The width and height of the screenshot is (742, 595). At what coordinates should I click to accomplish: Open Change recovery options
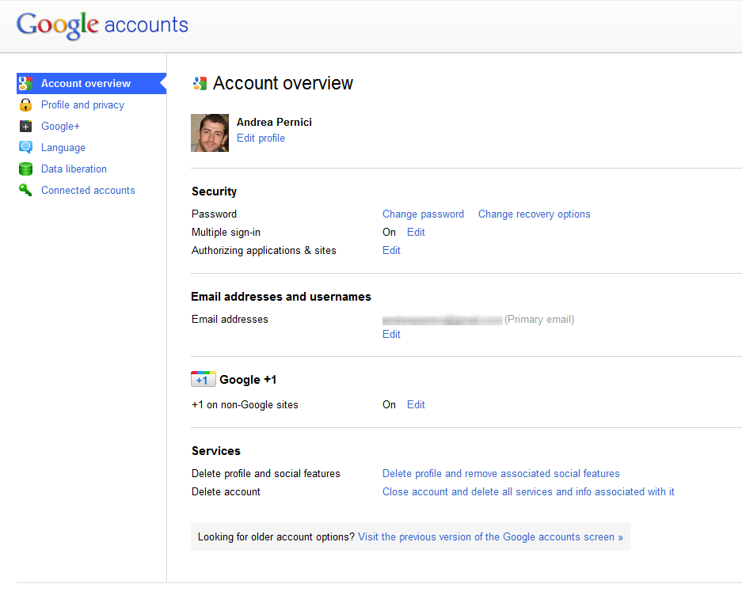[534, 214]
